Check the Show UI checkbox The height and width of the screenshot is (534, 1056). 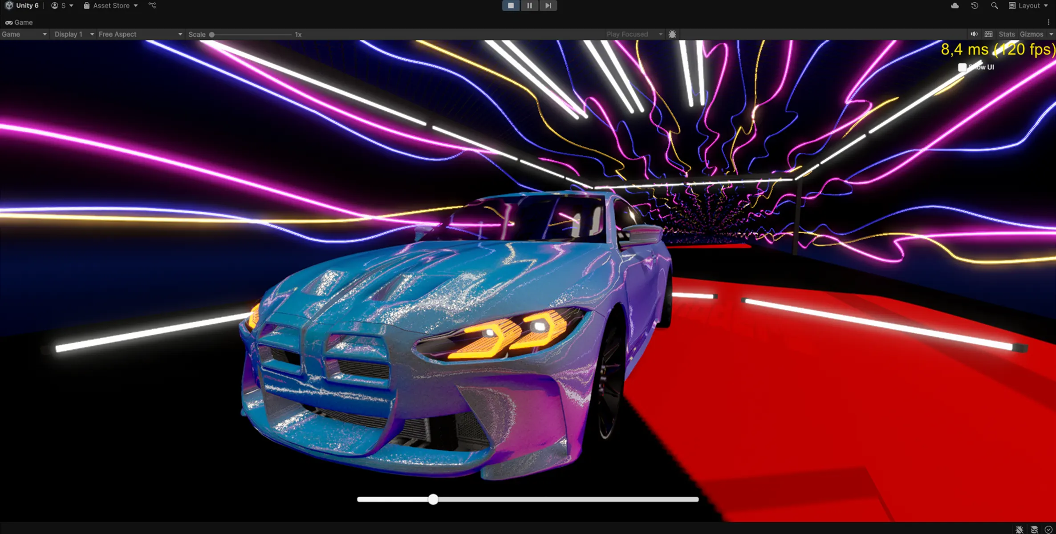click(x=962, y=67)
